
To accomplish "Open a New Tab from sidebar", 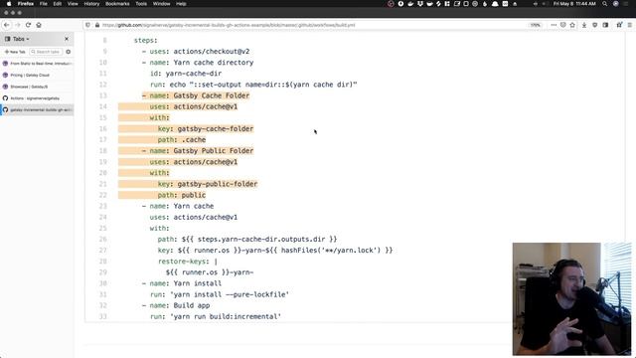I will click(16, 52).
